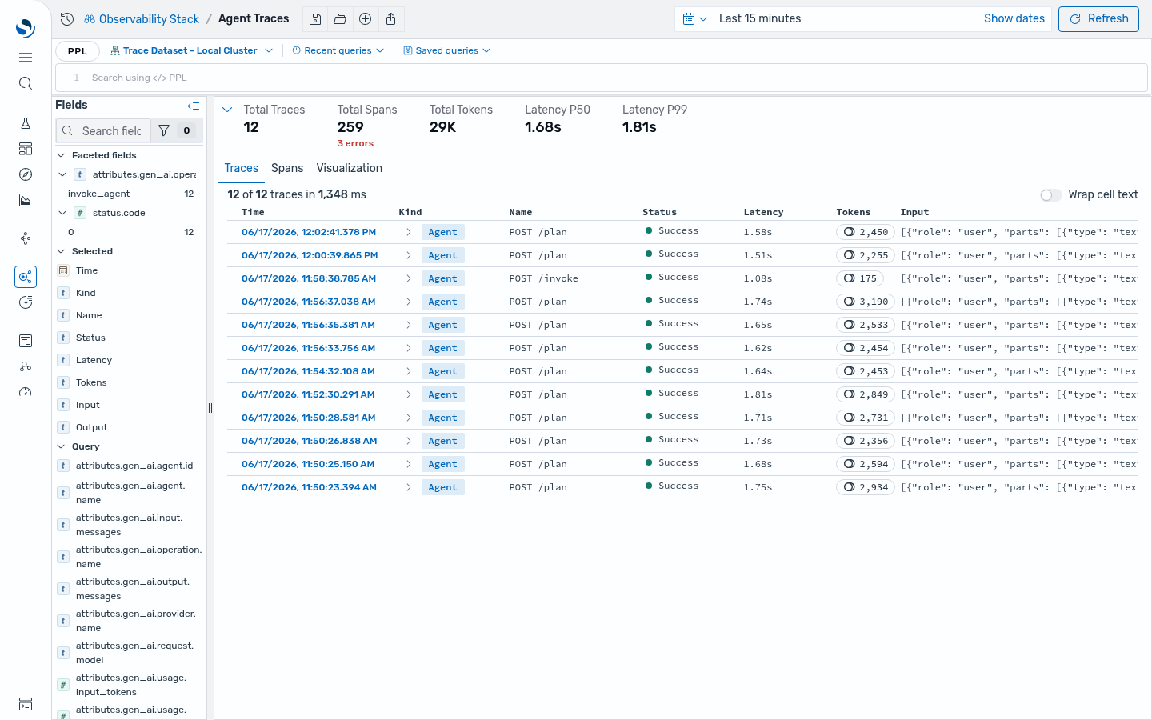This screenshot has width=1152, height=720.
Task: Open the Saved queries dropdown
Action: (x=446, y=50)
